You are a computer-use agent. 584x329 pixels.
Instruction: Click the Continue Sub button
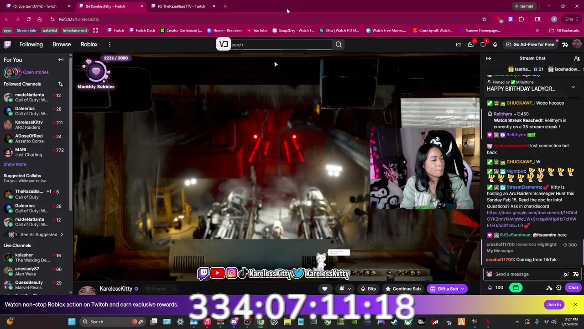pyautogui.click(x=403, y=289)
